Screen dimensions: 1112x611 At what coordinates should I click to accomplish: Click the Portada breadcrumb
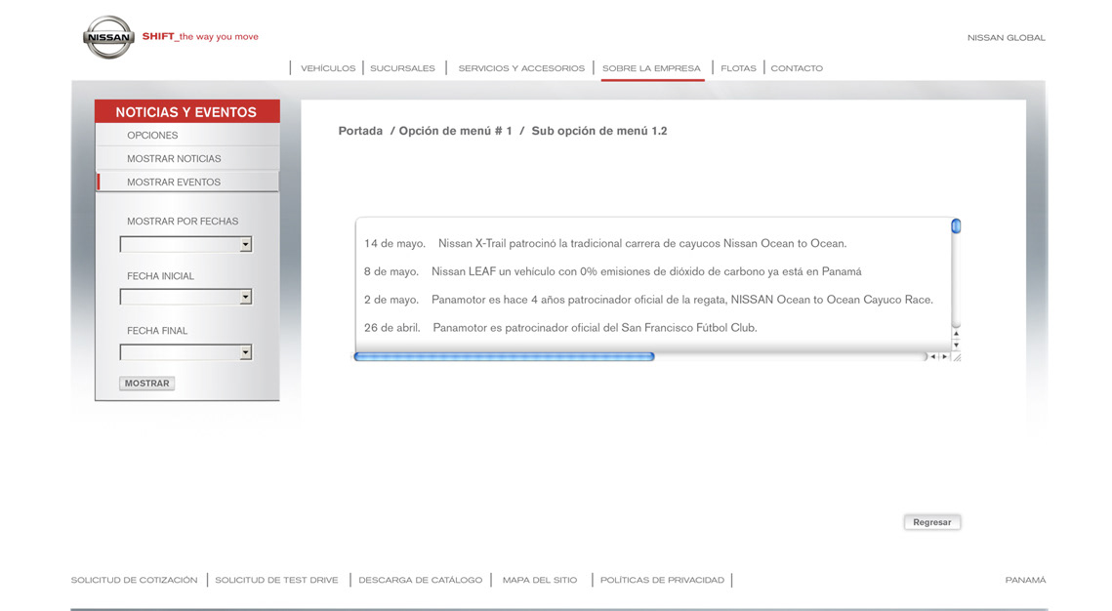point(360,131)
